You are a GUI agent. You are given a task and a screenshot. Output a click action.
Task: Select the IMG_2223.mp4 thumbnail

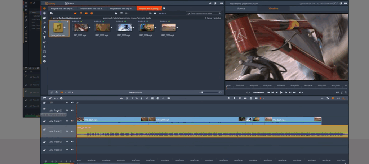(124, 27)
